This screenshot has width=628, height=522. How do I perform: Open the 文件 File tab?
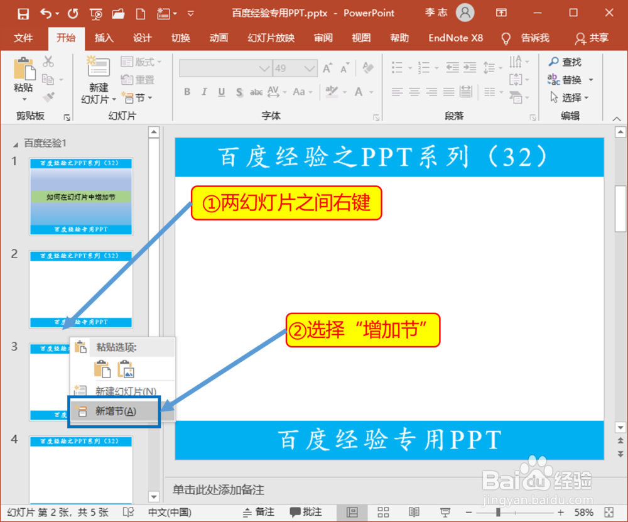pos(23,38)
